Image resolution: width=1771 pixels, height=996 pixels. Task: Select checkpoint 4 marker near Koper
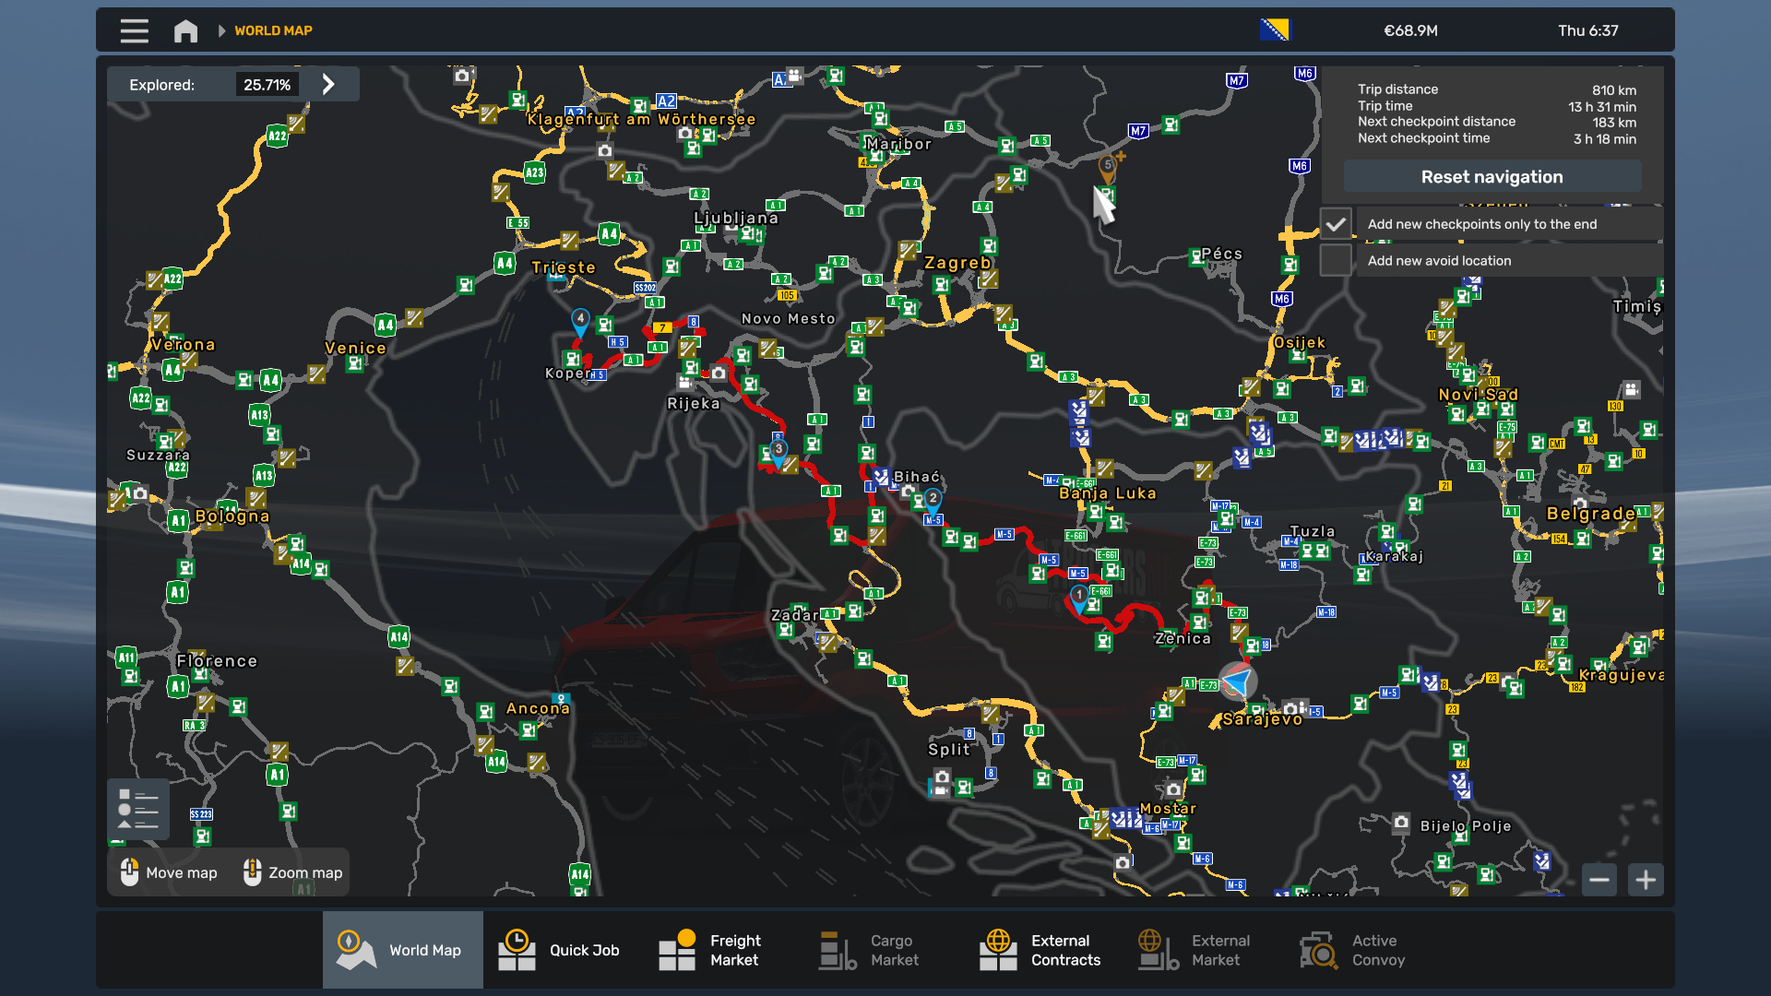(580, 321)
